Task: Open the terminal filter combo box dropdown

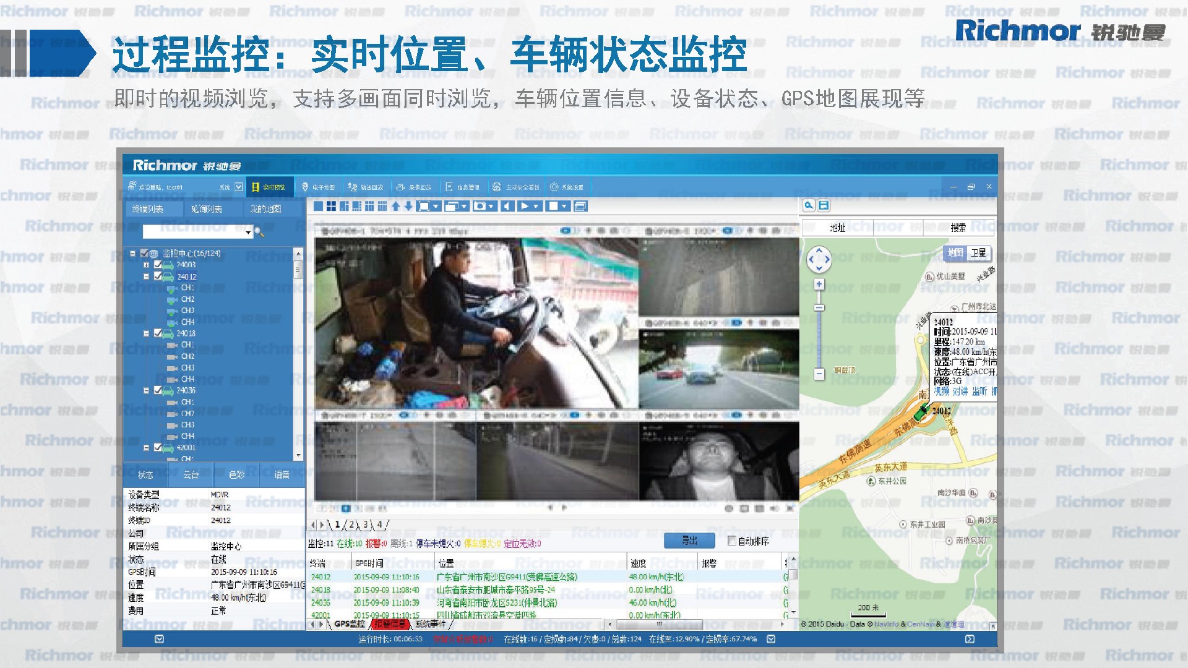Action: pyautogui.click(x=248, y=233)
